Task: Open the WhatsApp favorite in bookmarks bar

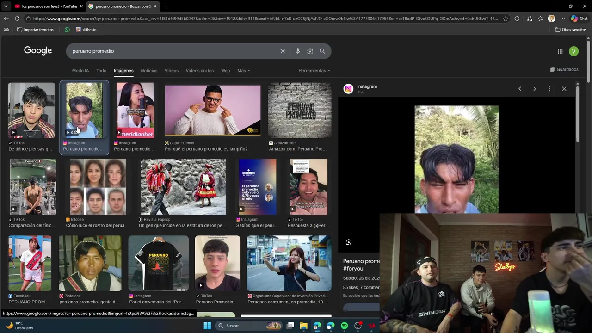Action: (67, 30)
